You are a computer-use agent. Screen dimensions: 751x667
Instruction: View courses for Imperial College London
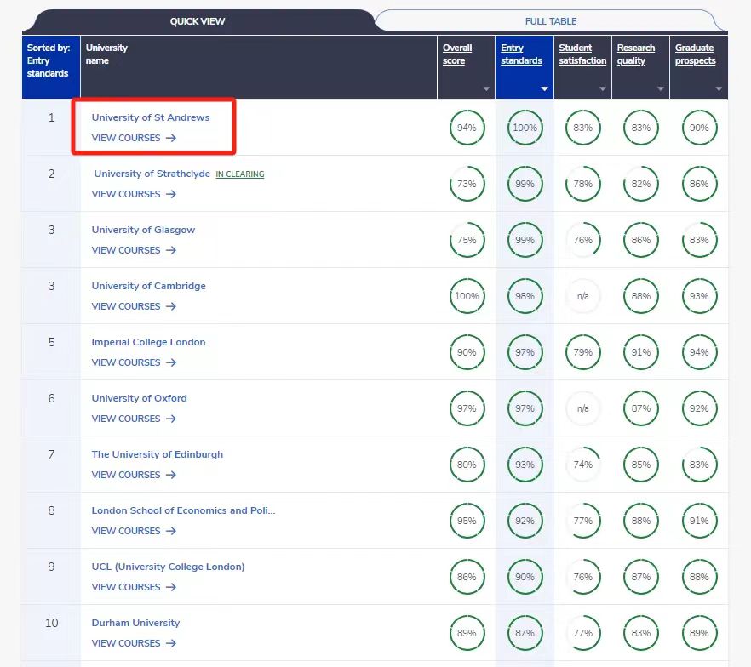point(134,362)
